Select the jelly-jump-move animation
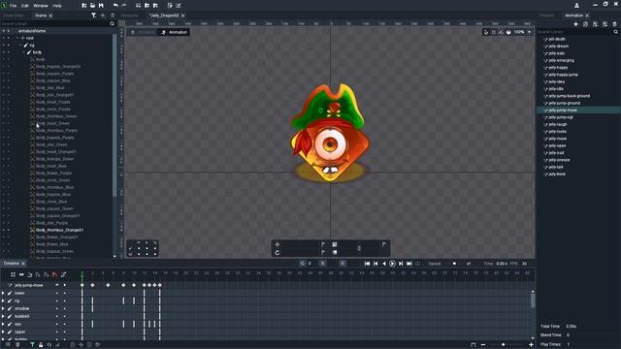 pyautogui.click(x=563, y=111)
